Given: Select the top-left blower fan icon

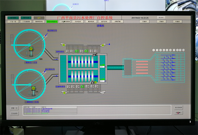Looking at the screenshot, I should point(64,45).
